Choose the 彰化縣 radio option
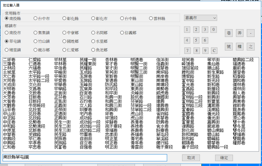Viewport: 262px width, 166px height. (70, 18)
